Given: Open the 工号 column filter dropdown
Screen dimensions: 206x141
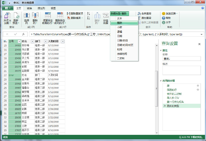Looking at the screenshot, I should pos(19,41).
